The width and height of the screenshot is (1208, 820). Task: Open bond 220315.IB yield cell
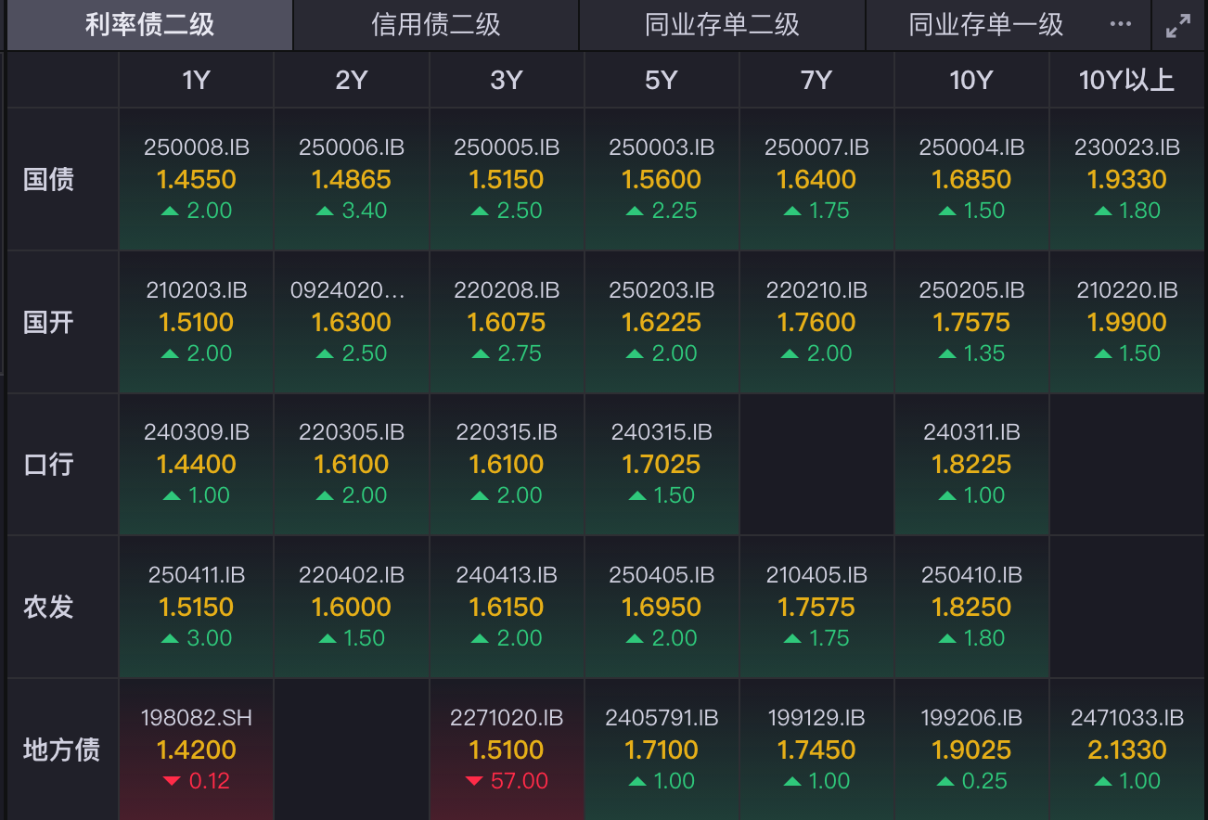tap(507, 464)
